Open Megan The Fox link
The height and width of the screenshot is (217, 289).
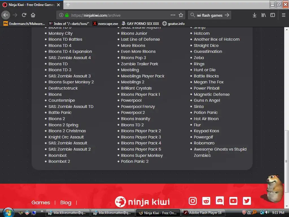tap(209, 82)
